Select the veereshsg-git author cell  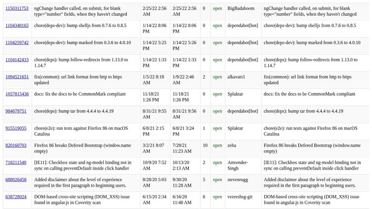point(242,197)
